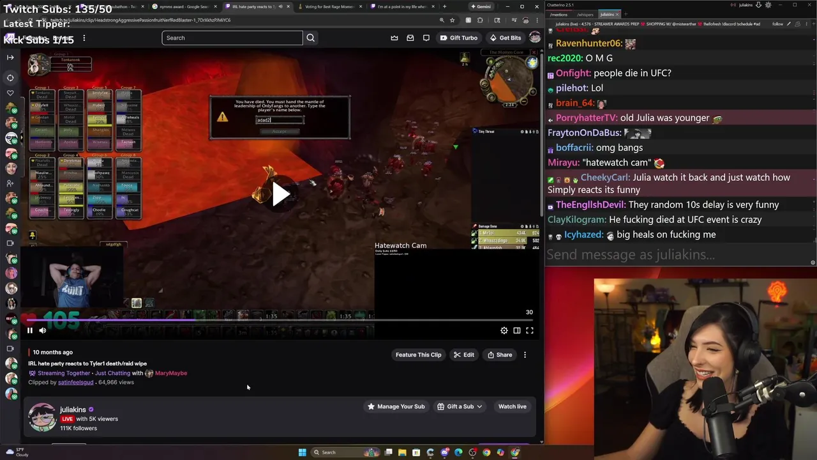Open Discord from the taskbar
The height and width of the screenshot is (460, 817).
tap(444, 452)
